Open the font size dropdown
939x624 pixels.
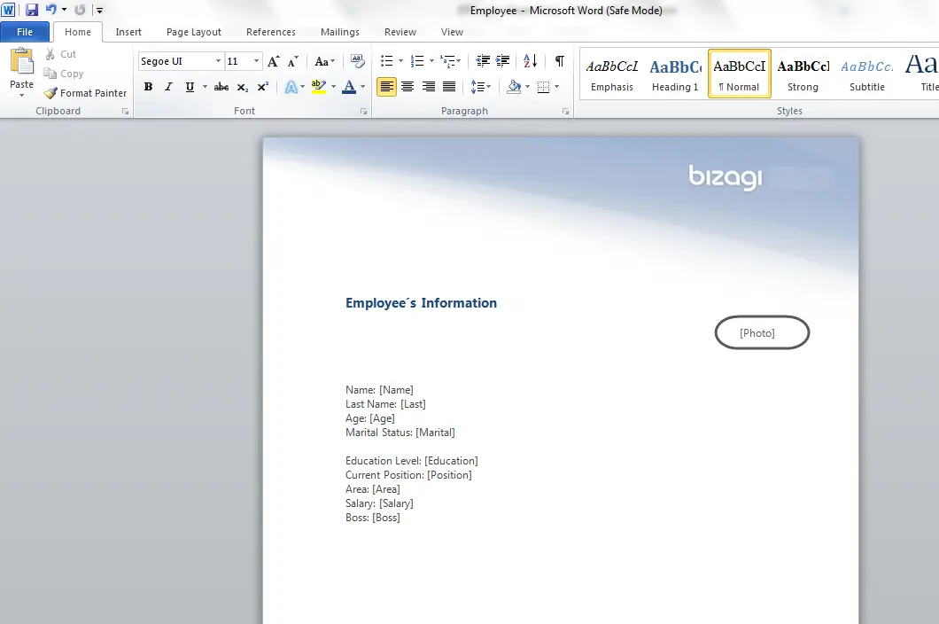pyautogui.click(x=256, y=61)
